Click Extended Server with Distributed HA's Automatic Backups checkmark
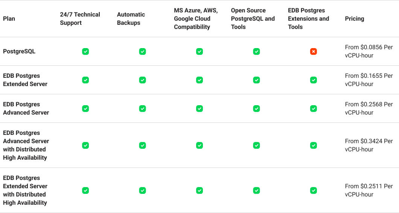The width and height of the screenshot is (399, 213). pos(142,190)
